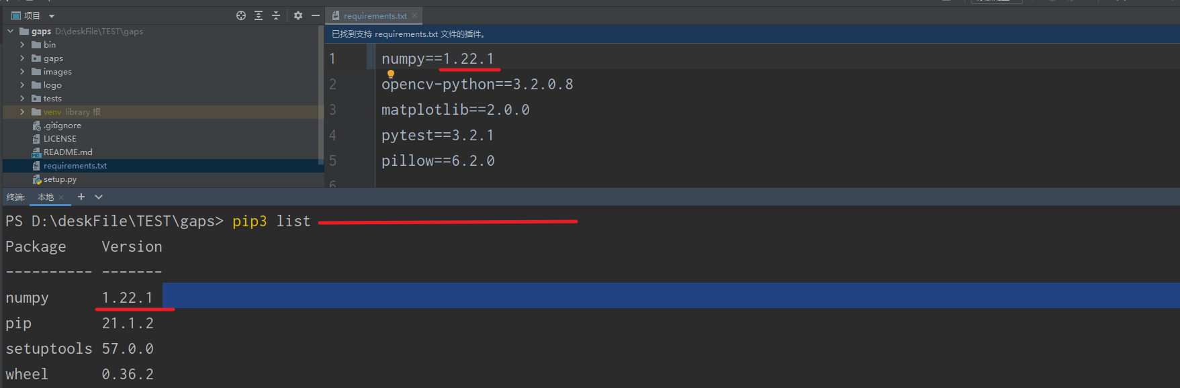Hide the project panel with minus icon
This screenshot has height=388, width=1180.
tap(316, 15)
